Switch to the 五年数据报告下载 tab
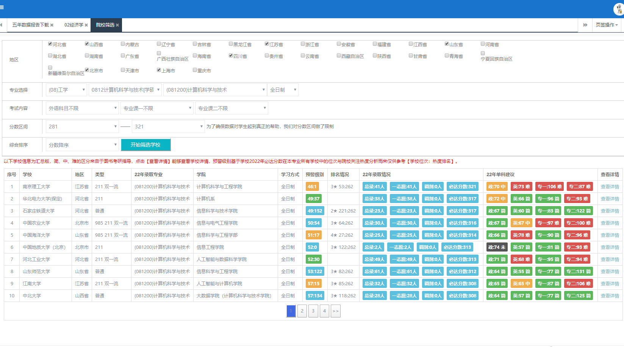 click(x=30, y=25)
